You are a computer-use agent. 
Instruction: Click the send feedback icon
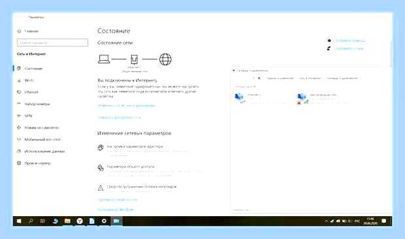(329, 48)
